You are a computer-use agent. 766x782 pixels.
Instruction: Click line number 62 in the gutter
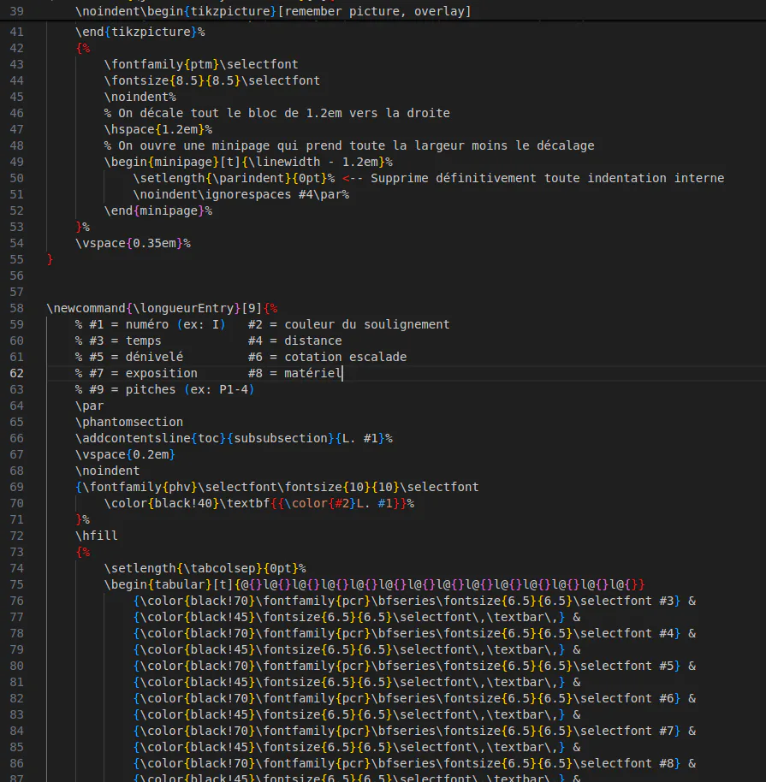(16, 374)
